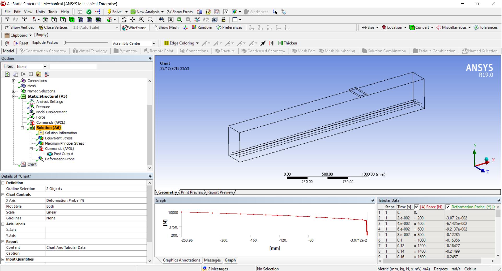Collapse the Chart Controls section in Details
Screen dimensions: 502x271
[3, 195]
